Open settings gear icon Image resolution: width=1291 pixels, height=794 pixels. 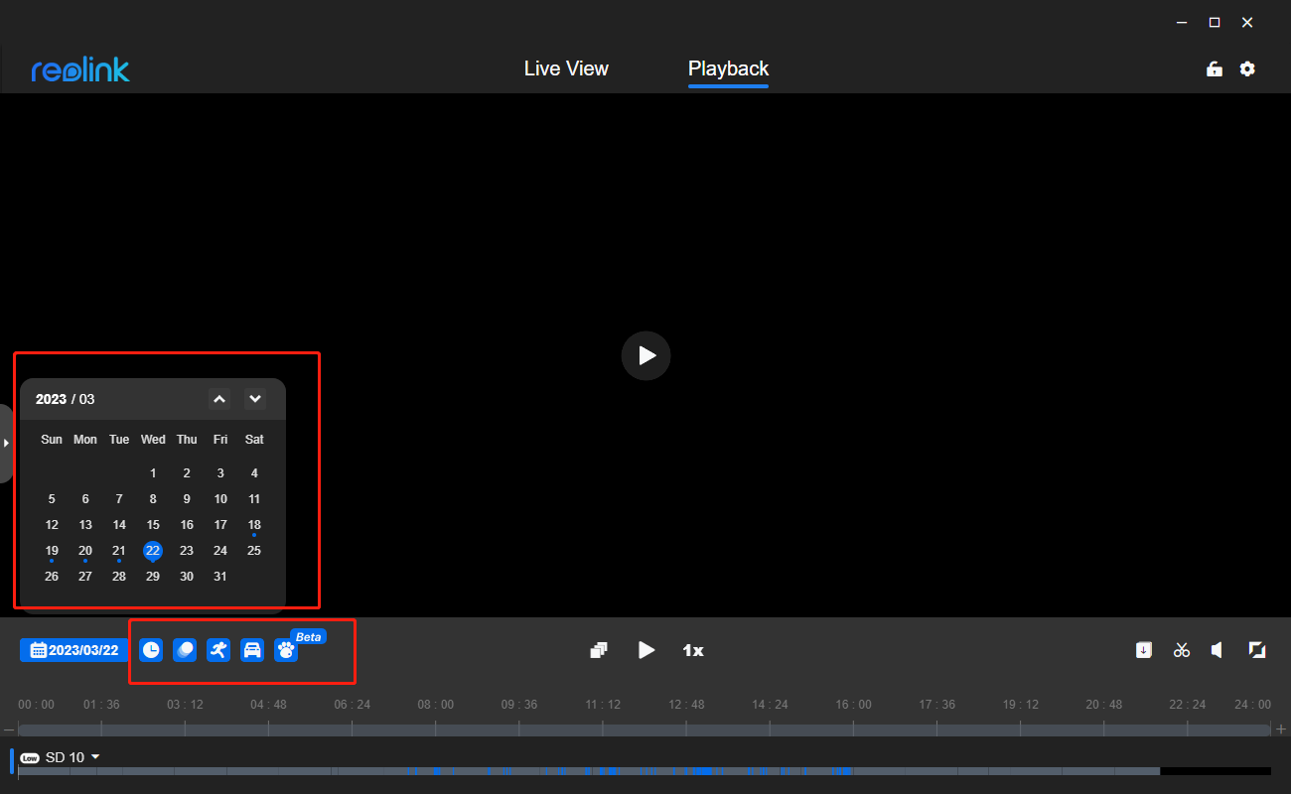1247,68
